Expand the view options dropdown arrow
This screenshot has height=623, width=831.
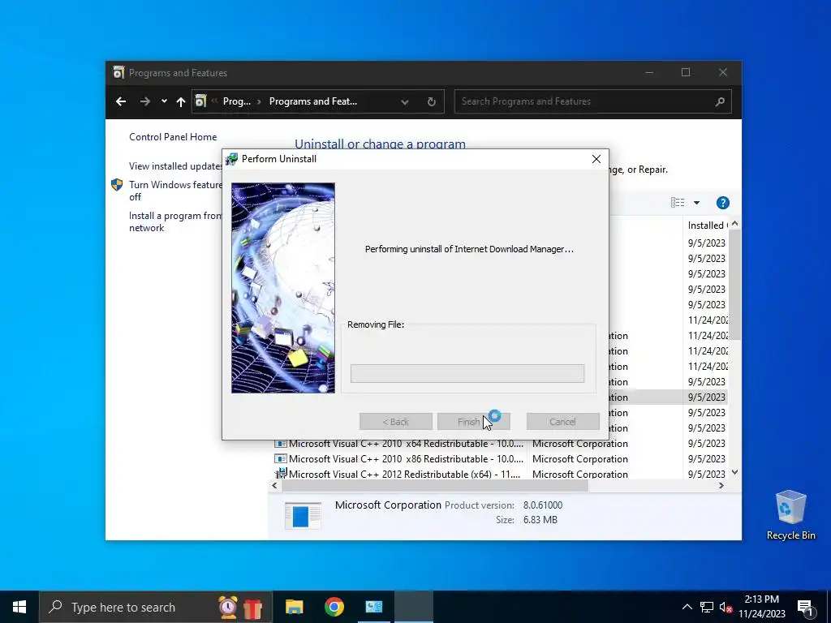coord(696,203)
